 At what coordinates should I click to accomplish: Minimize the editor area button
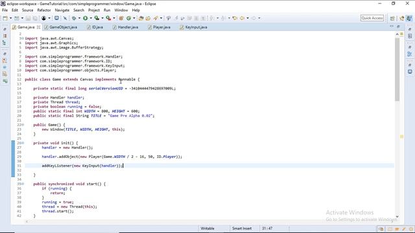[x=392, y=27]
